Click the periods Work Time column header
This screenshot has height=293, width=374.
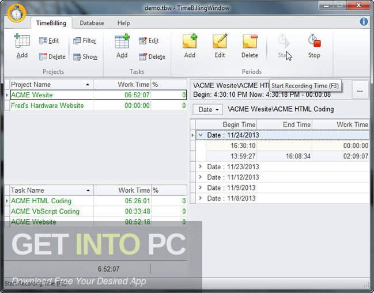pos(341,124)
